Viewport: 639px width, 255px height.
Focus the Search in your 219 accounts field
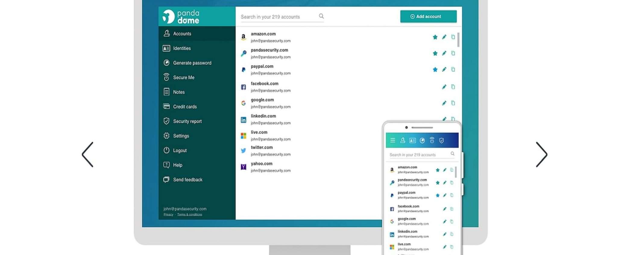coord(277,17)
